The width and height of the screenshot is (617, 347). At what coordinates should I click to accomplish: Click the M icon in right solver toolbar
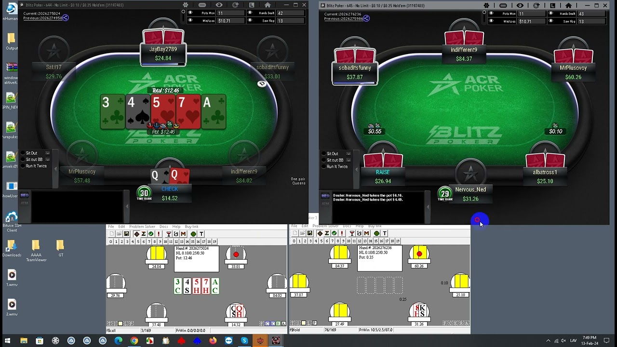(366, 233)
